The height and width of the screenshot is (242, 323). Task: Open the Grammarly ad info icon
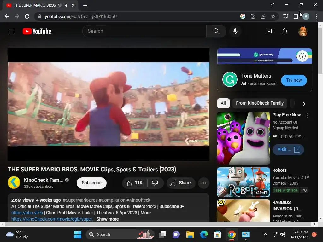(x=302, y=56)
